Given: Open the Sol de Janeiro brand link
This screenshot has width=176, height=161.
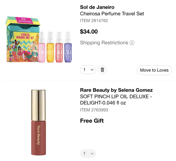Looking at the screenshot, I should coord(97,7).
